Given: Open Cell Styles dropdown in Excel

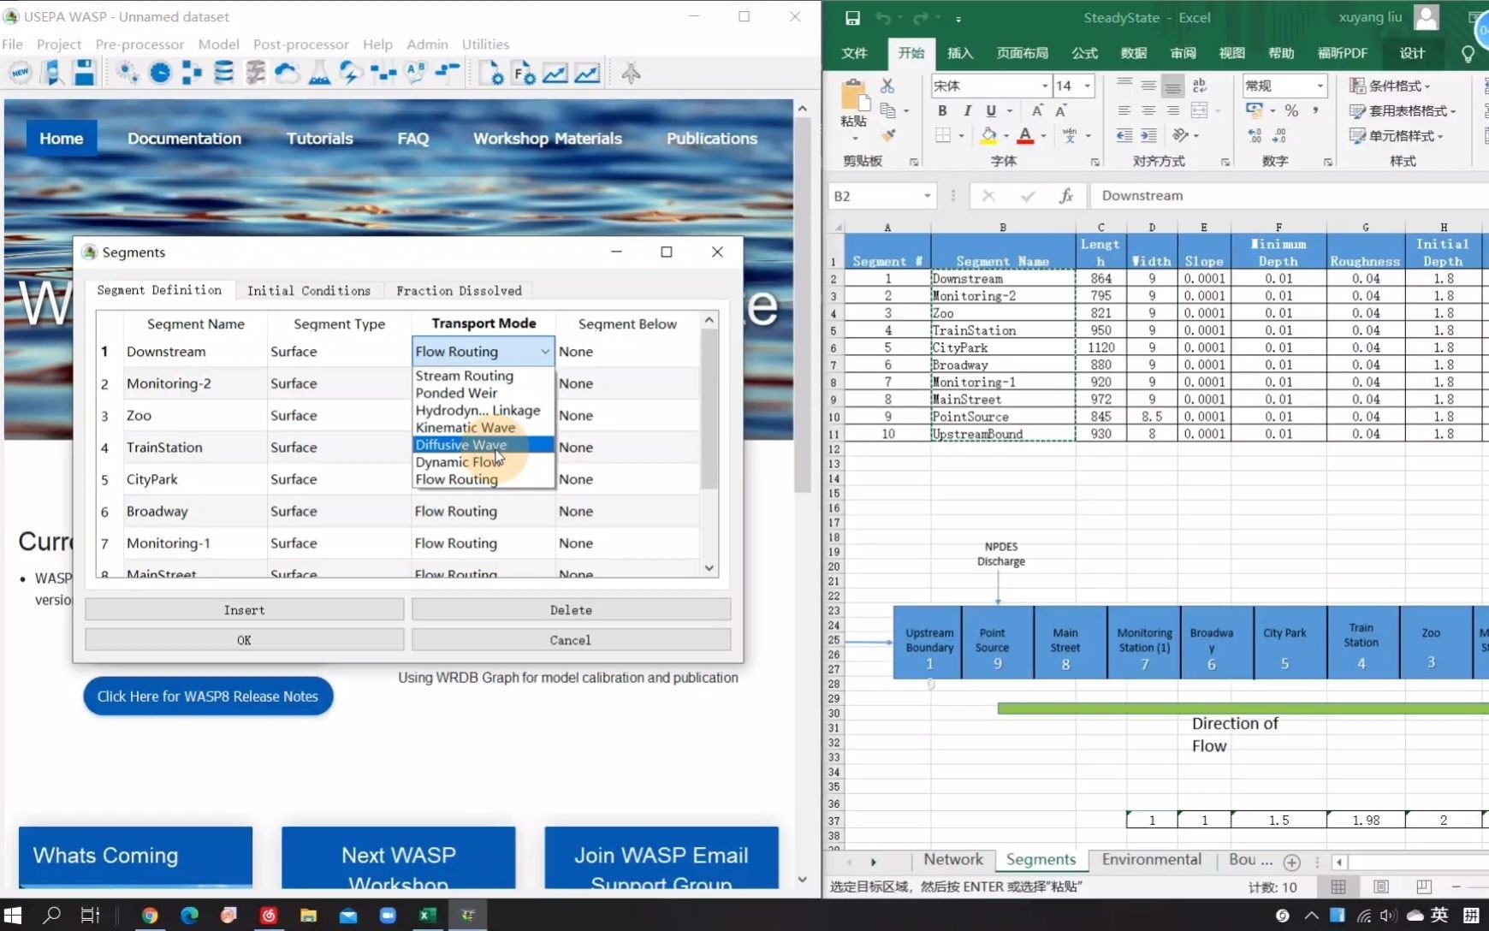Looking at the screenshot, I should tap(1396, 135).
